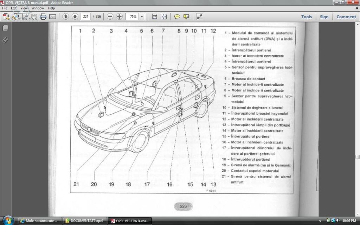Click legend text 'Sirenă de alarmă (nu și în Germania)'
Viewport: 360px width, 225px height.
(261, 165)
